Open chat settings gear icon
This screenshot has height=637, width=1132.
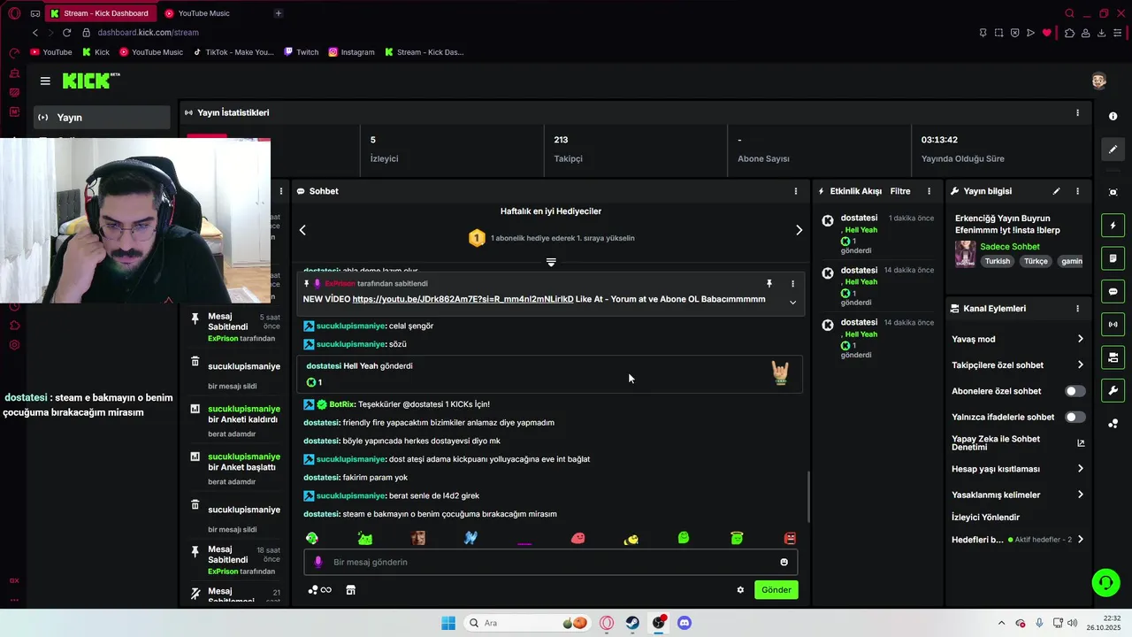tap(740, 590)
